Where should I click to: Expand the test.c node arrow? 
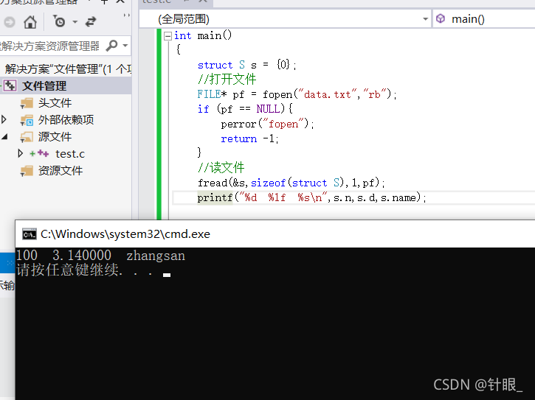pyautogui.click(x=21, y=154)
